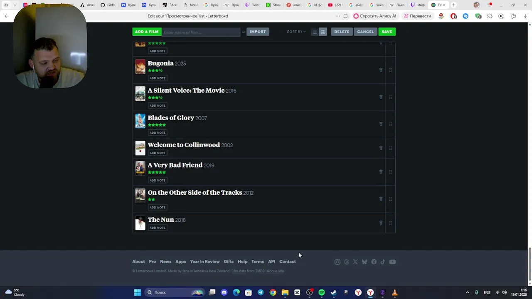Open the News footer link
This screenshot has height=299, width=532.
165,262
